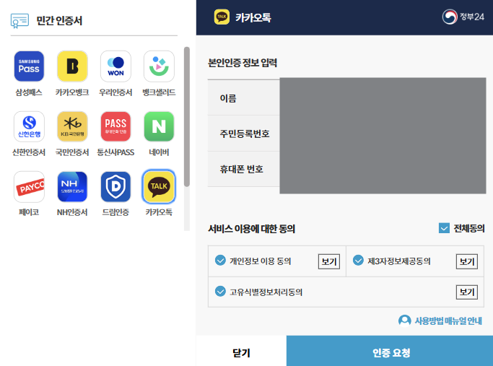Click the 본인인증 정보 입력 heading
493x366 pixels.
243,63
